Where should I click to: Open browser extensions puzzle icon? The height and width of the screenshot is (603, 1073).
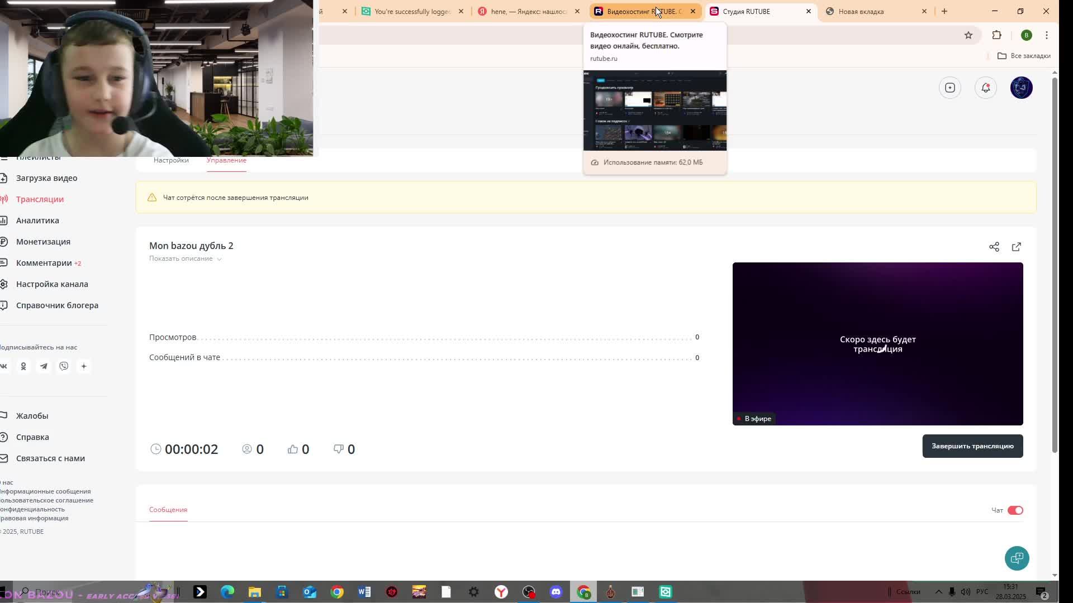[996, 35]
